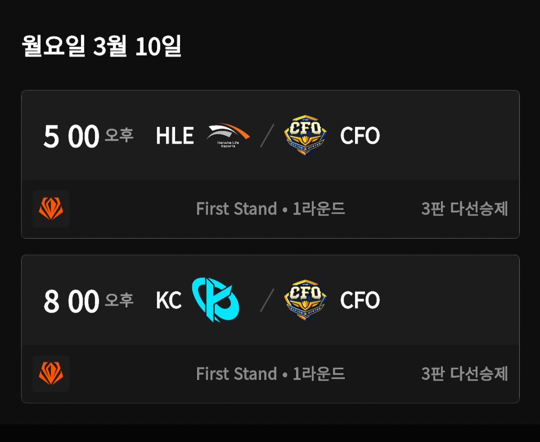Click First Stand league icon in first match
Viewport: 540px width, 442px height.
[51, 209]
